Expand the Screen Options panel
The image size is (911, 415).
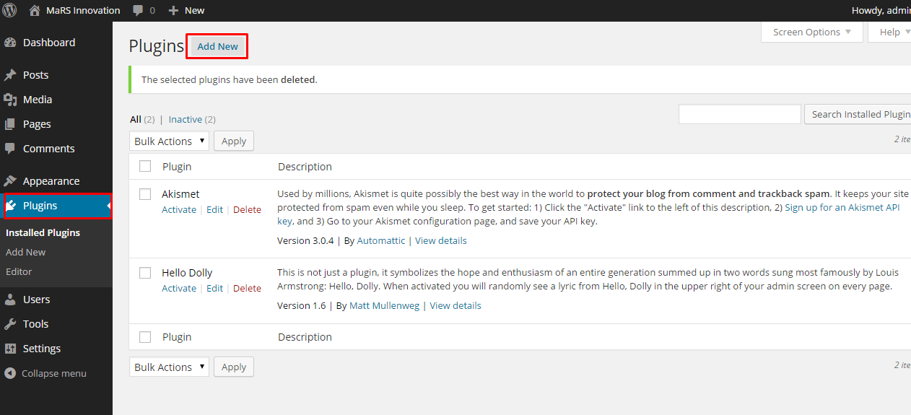point(812,32)
